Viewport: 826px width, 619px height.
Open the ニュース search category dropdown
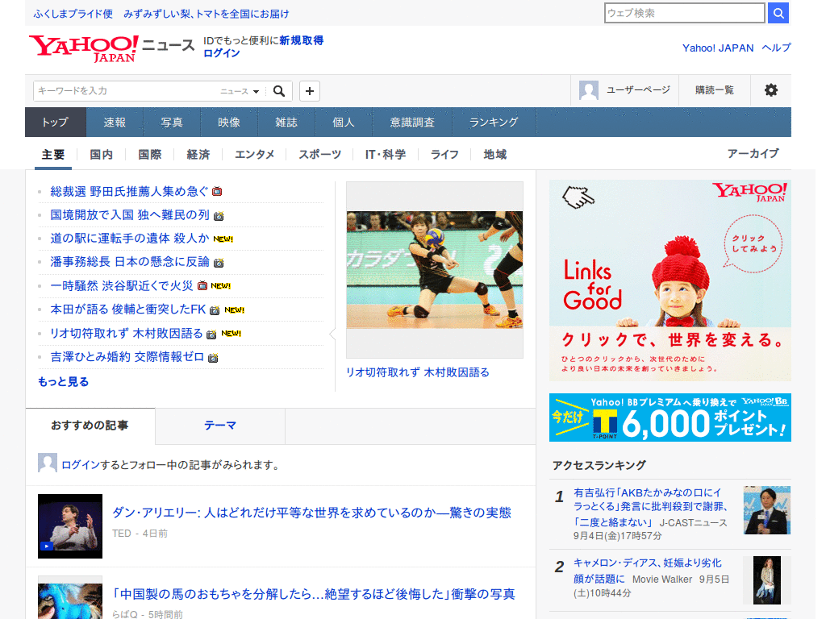tap(240, 92)
